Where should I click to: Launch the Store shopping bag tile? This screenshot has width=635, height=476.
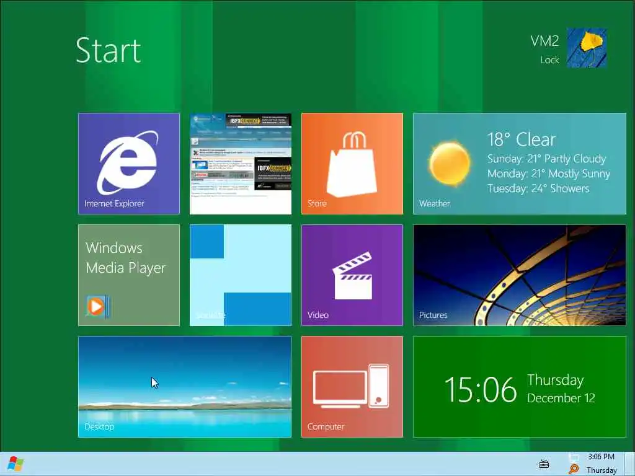click(x=352, y=164)
